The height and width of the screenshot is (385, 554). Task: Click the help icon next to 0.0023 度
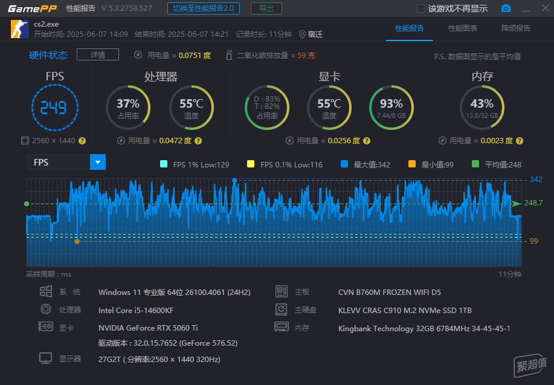(520, 141)
